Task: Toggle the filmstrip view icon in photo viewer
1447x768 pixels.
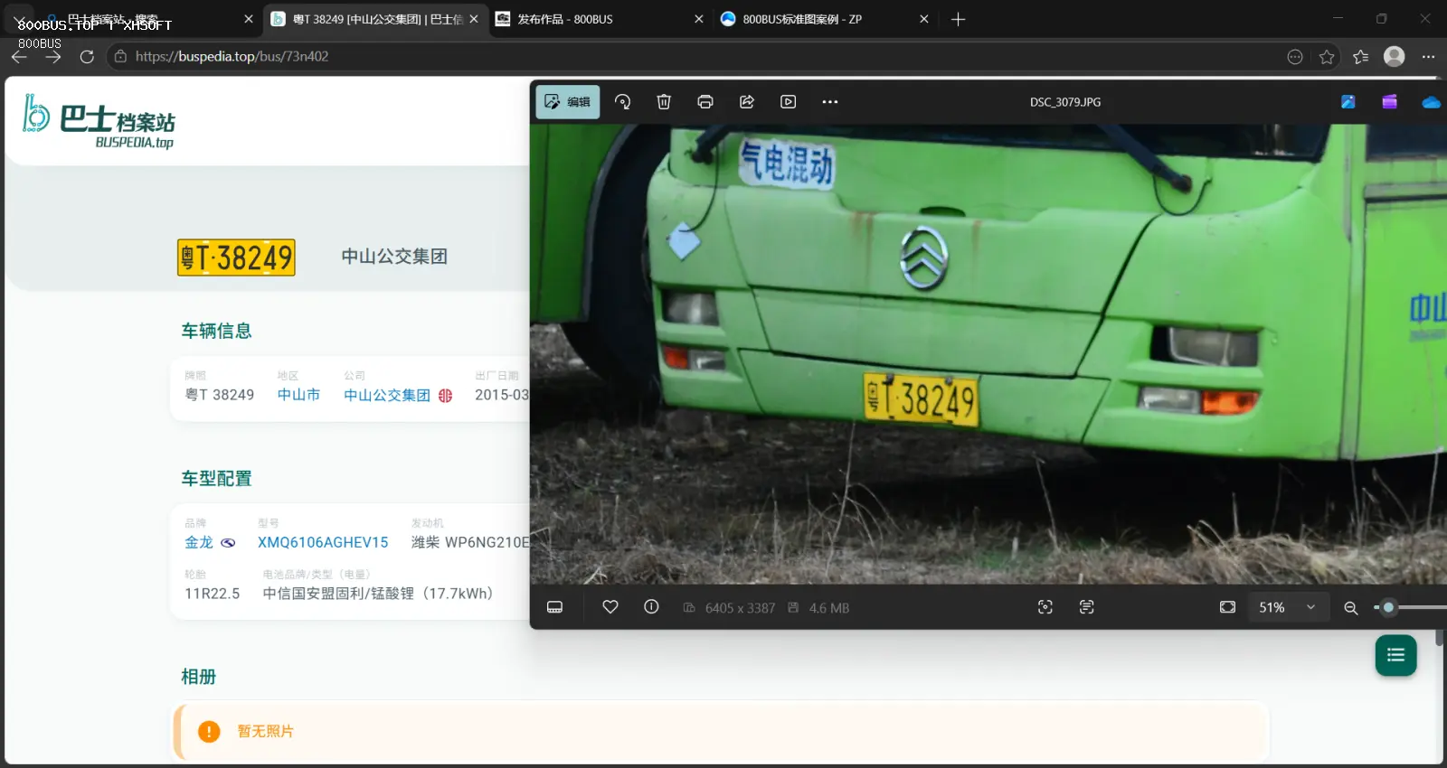Action: [x=555, y=607]
